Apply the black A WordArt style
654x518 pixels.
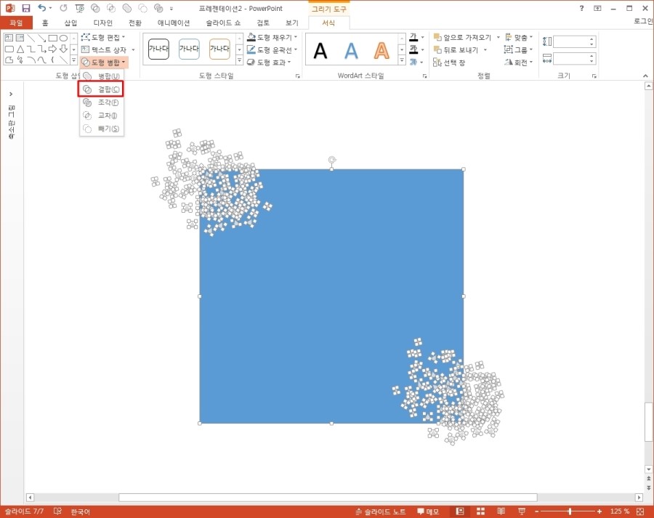pos(320,51)
